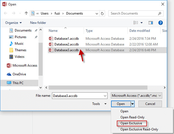Select This PC in navigation pane
174x134 pixels.
tap(20, 83)
